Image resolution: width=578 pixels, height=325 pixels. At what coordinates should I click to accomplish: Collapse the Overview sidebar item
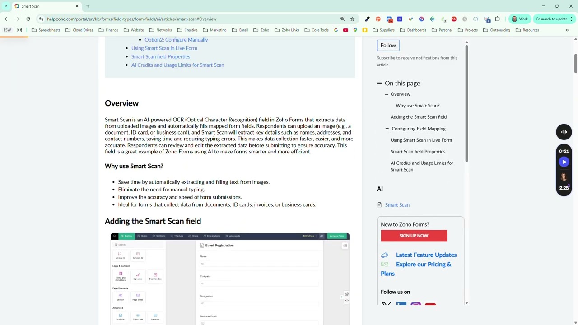tap(387, 94)
